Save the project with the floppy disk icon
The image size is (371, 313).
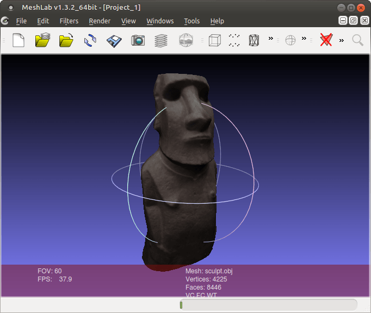(x=114, y=40)
